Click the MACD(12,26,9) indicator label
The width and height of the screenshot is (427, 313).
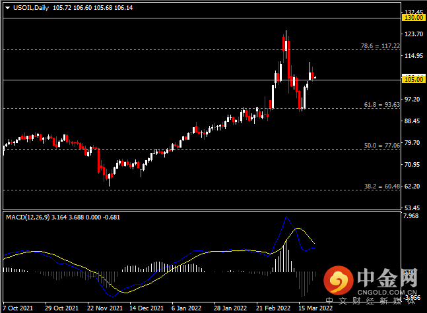point(28,217)
